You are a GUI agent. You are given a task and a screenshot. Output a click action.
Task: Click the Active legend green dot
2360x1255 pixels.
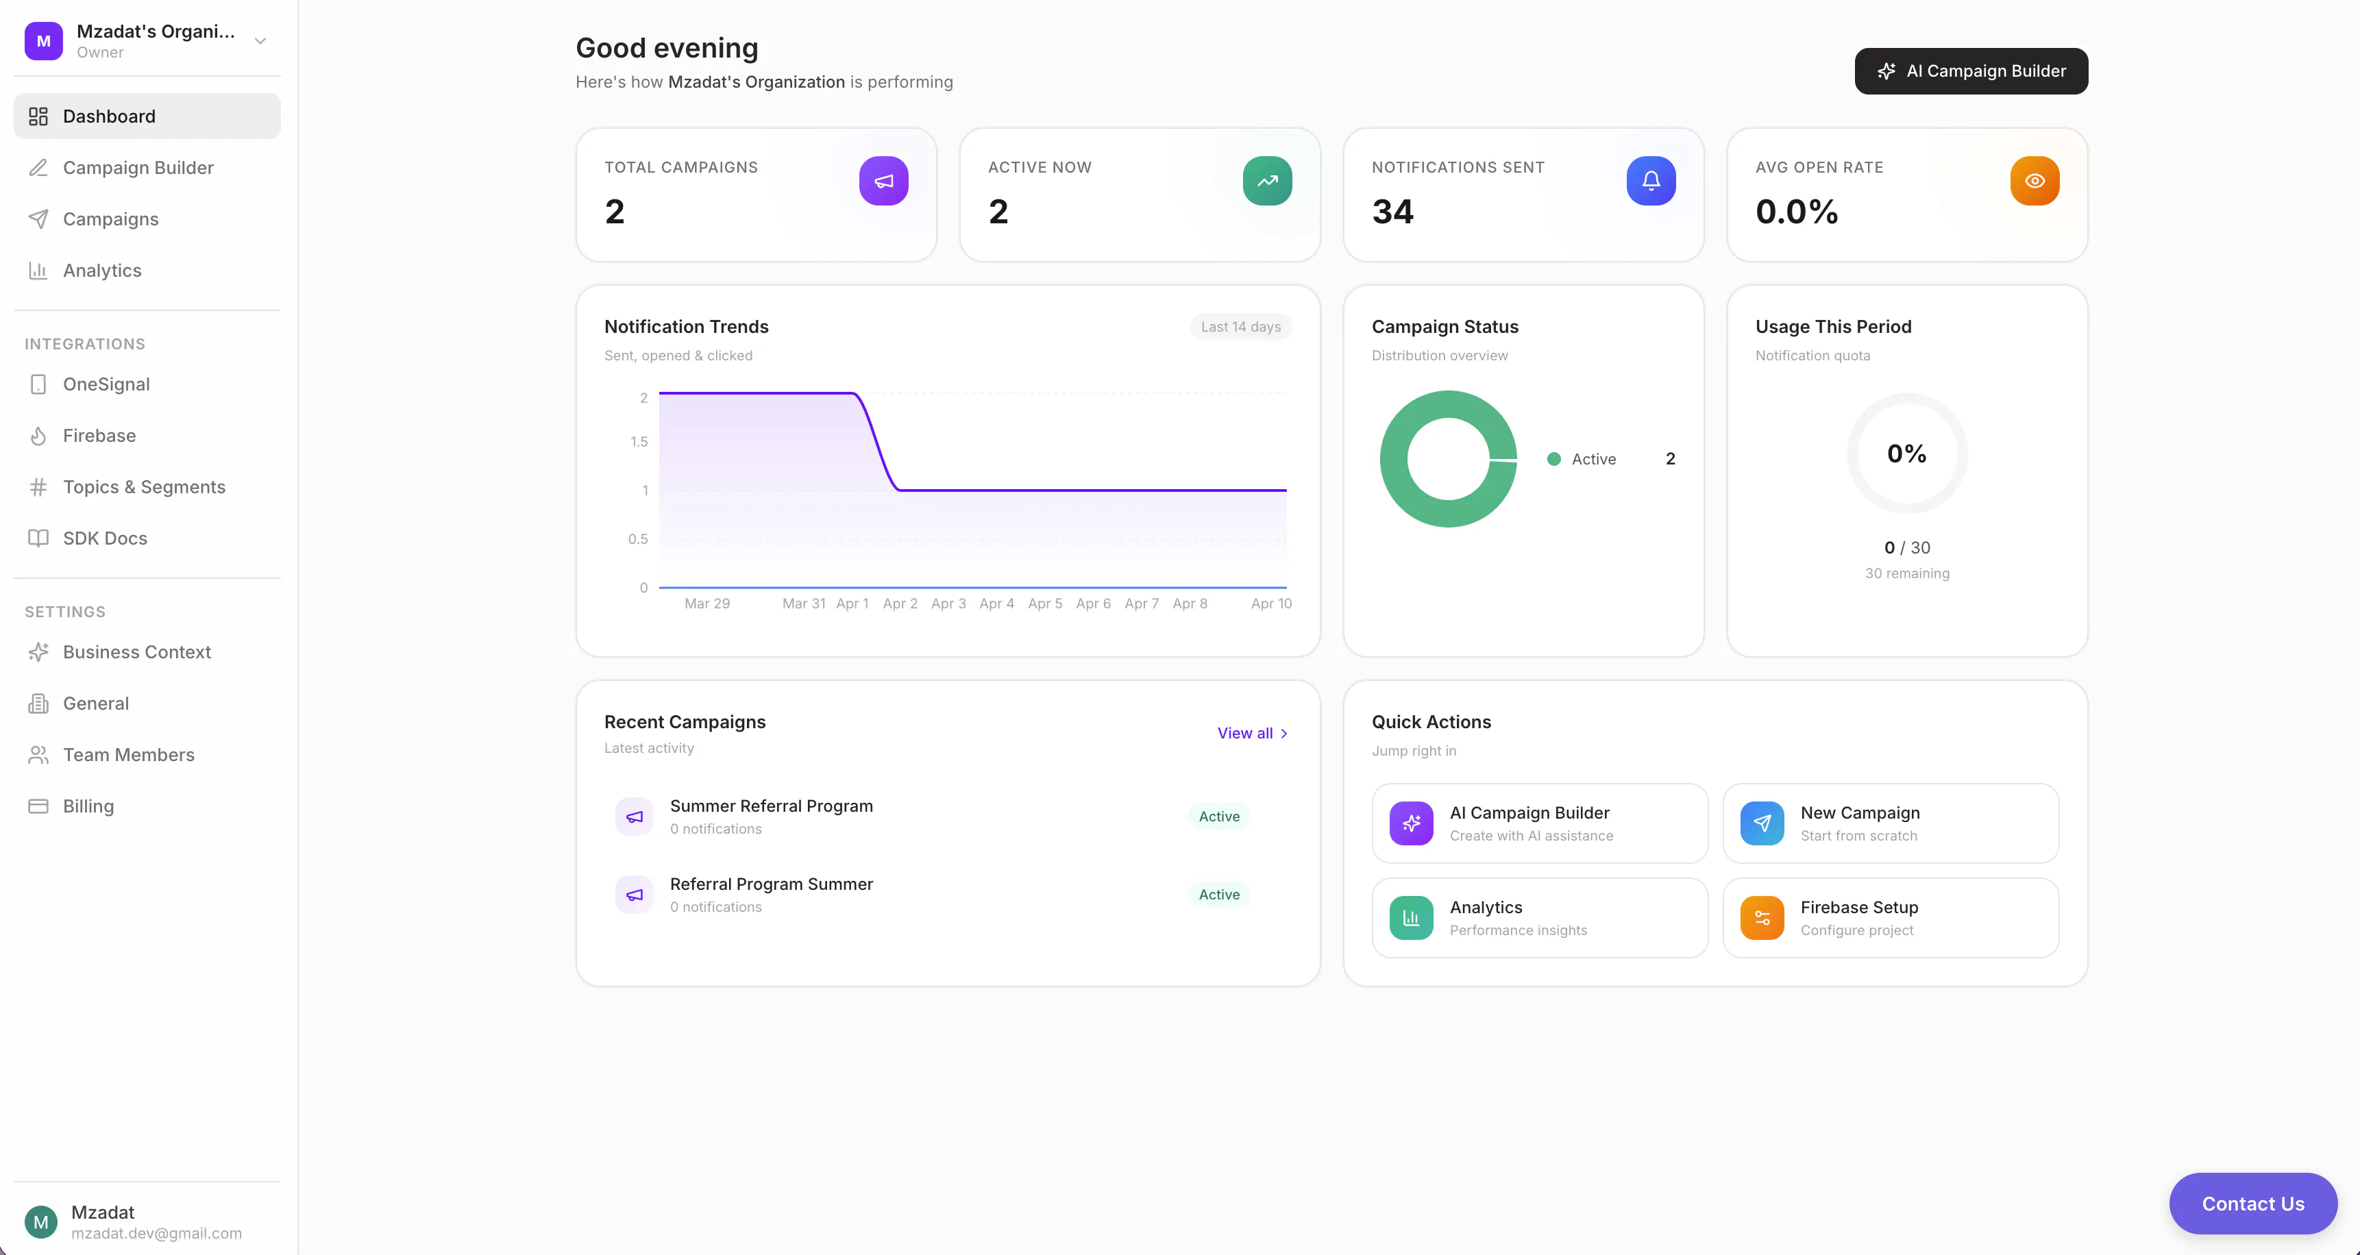click(1553, 460)
